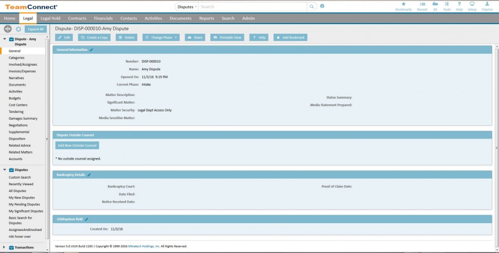Screen dimensions: 499x253
Task: Collapse the Dispute - Amy Dispute tree node
Action: point(5,39)
